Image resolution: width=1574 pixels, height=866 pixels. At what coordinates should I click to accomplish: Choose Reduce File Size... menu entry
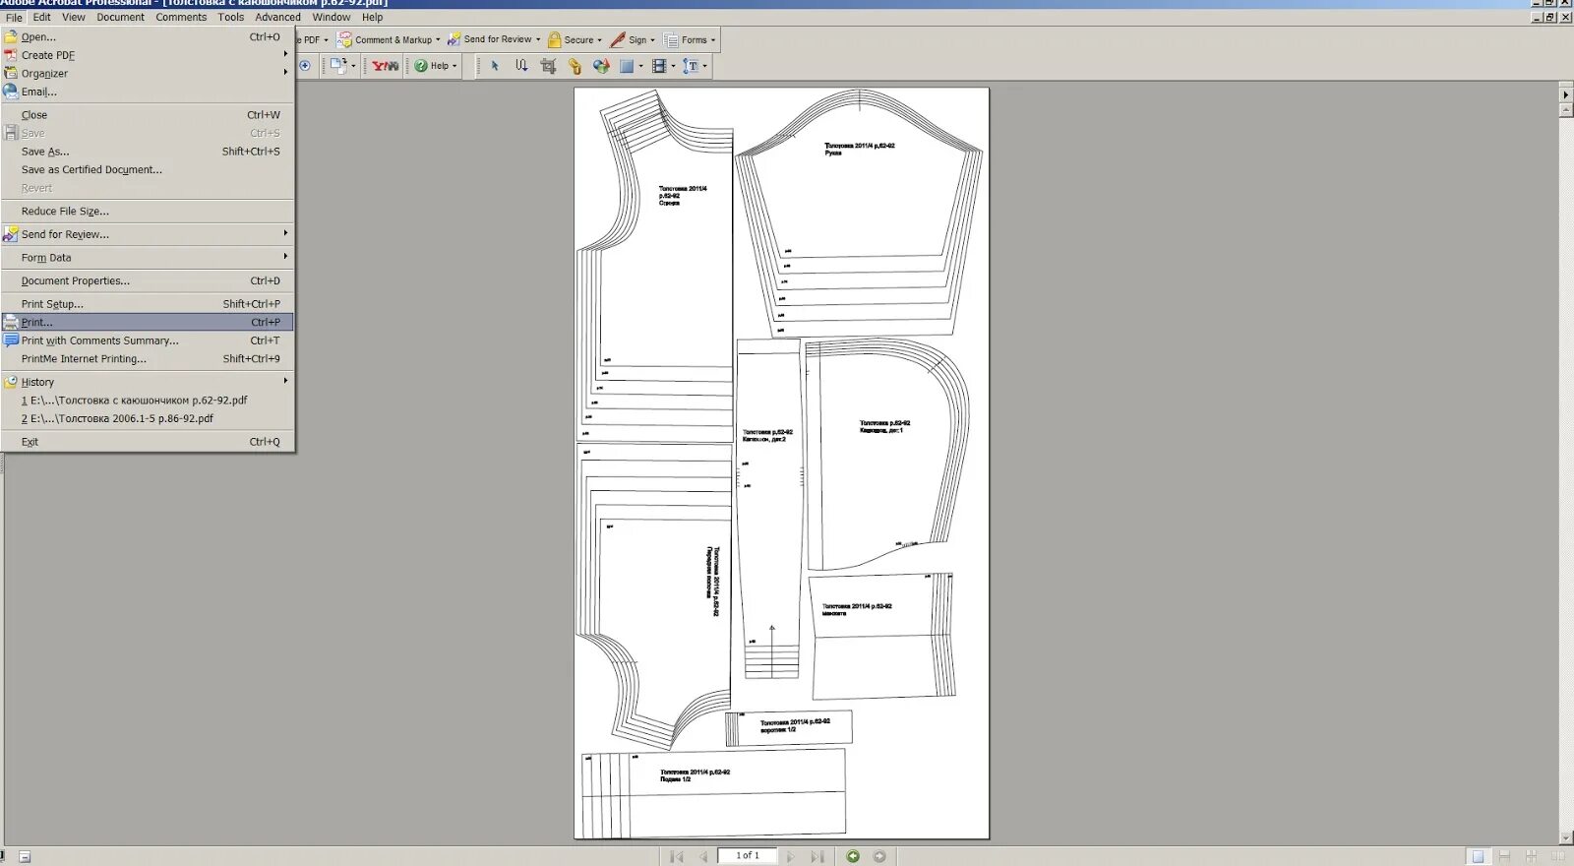[148, 211]
